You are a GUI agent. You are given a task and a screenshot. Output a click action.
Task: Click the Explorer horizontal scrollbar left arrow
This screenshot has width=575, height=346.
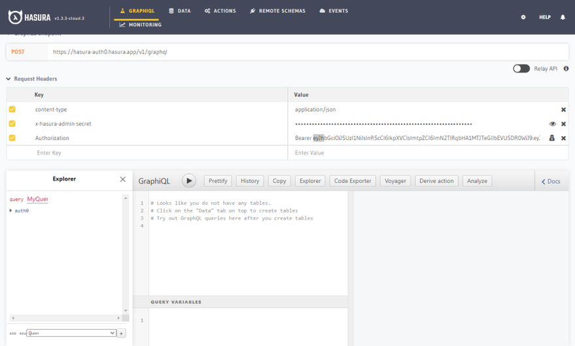13,318
